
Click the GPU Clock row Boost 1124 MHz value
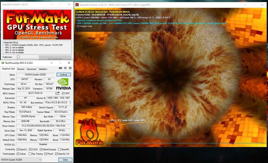[x=65, y=135]
